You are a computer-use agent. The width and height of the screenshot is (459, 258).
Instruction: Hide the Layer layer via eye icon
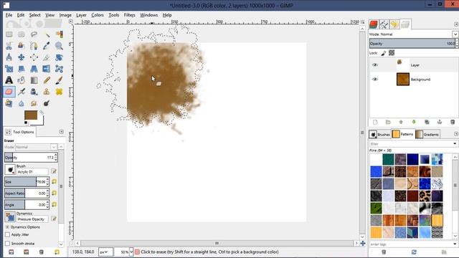[374, 65]
